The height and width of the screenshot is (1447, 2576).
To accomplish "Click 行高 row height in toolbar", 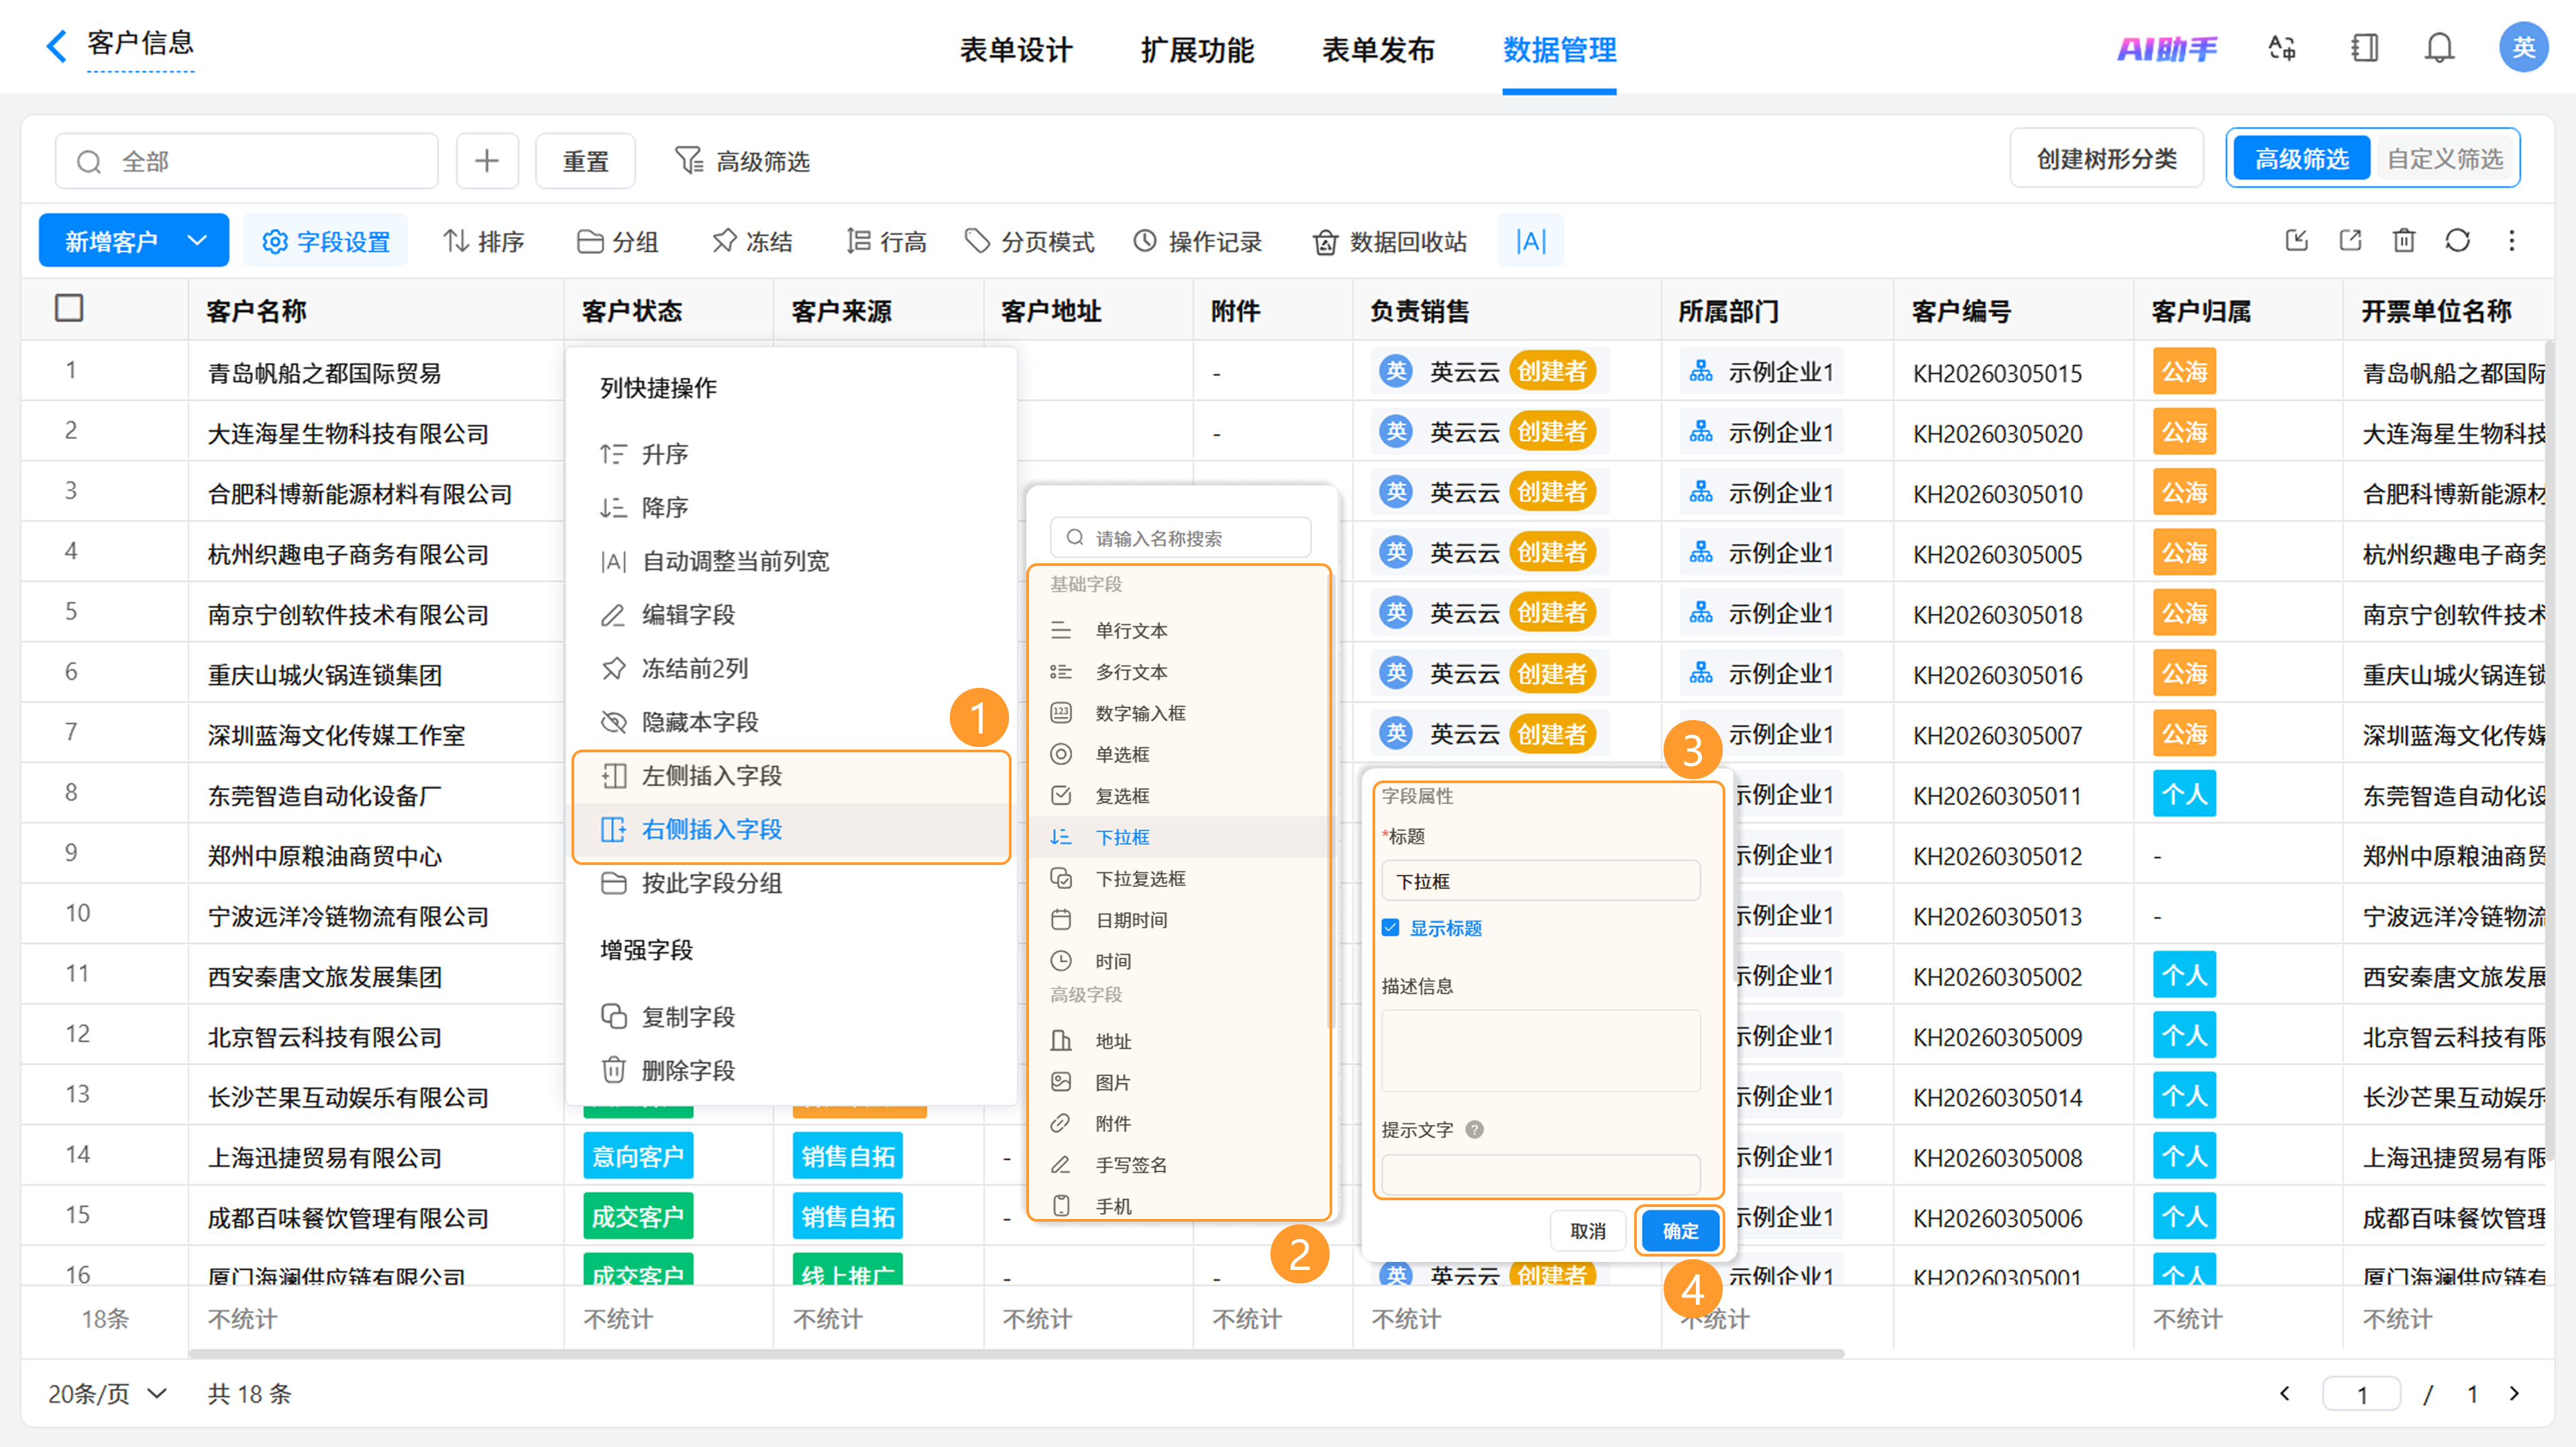I will tap(886, 241).
